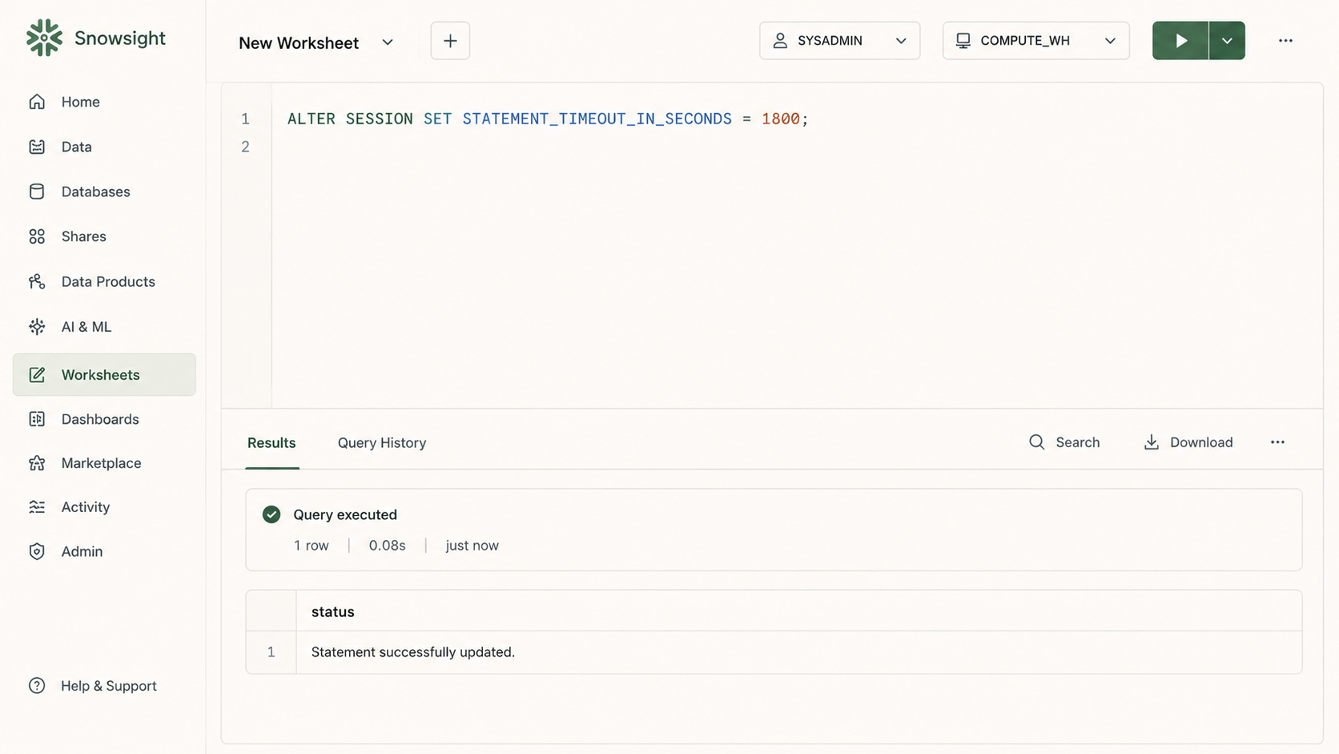The image size is (1339, 754).
Task: Open Marketplace in the sidebar
Action: pyautogui.click(x=104, y=463)
